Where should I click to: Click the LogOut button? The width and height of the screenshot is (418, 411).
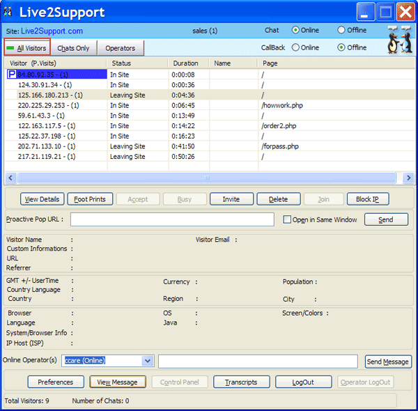pos(303,382)
